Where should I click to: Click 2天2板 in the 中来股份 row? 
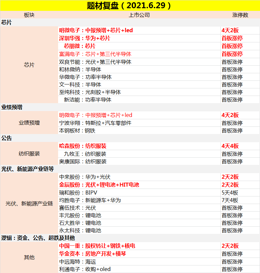pos(230,177)
